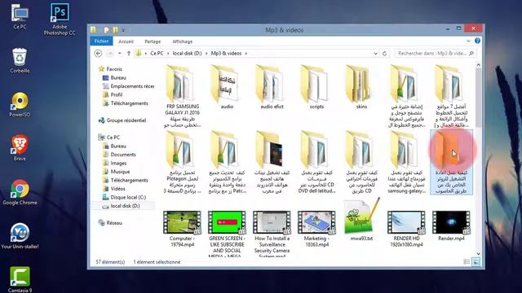522x293 pixels.
Task: Select the audio efict folder
Action: (272, 87)
